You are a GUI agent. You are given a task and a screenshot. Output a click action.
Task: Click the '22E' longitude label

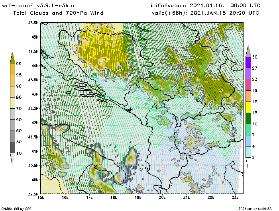click(211, 197)
